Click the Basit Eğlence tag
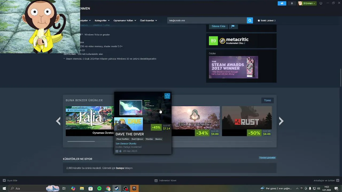342x192 pixels. click(137, 139)
